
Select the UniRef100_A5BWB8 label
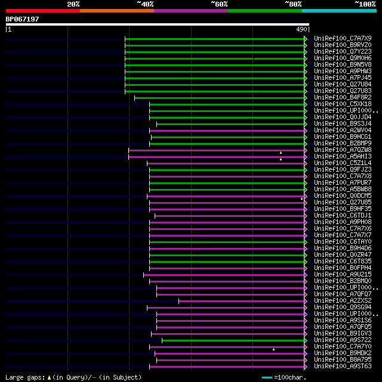343,190
